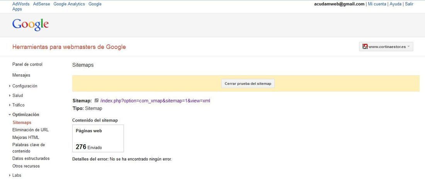Click Herramientas para webmasters de Google title
425x184 pixels.
click(x=69, y=47)
